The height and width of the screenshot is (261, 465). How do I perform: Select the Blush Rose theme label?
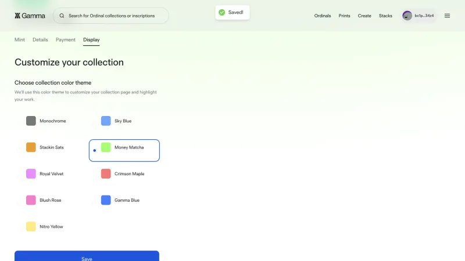click(x=51, y=200)
